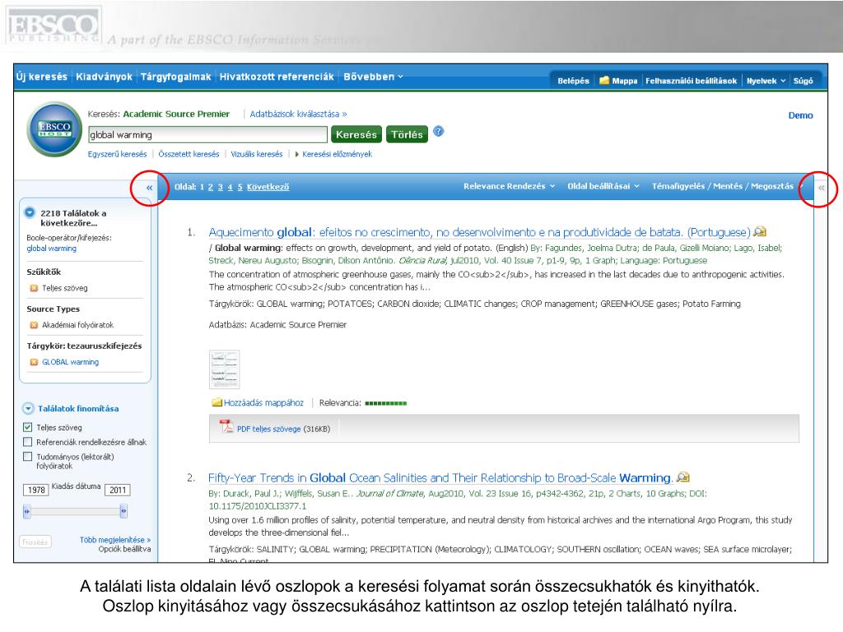Open the Bővebben dropdown menu
The height and width of the screenshot is (632, 843).
pyautogui.click(x=373, y=77)
